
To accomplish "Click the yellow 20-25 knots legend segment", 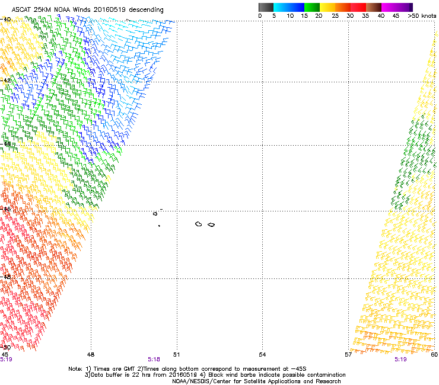I will (x=327, y=7).
